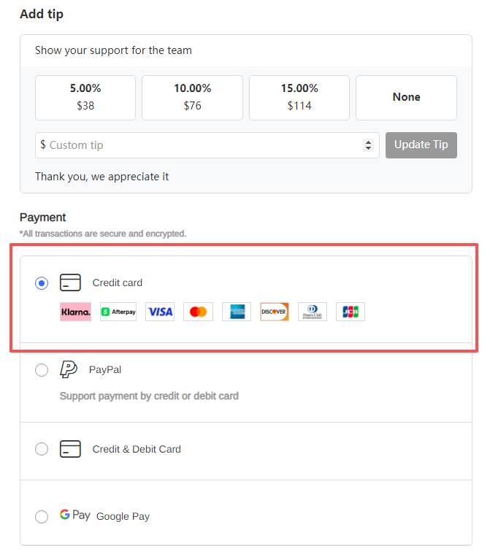490x557 pixels.
Task: Click the Discover card logo
Action: point(275,312)
